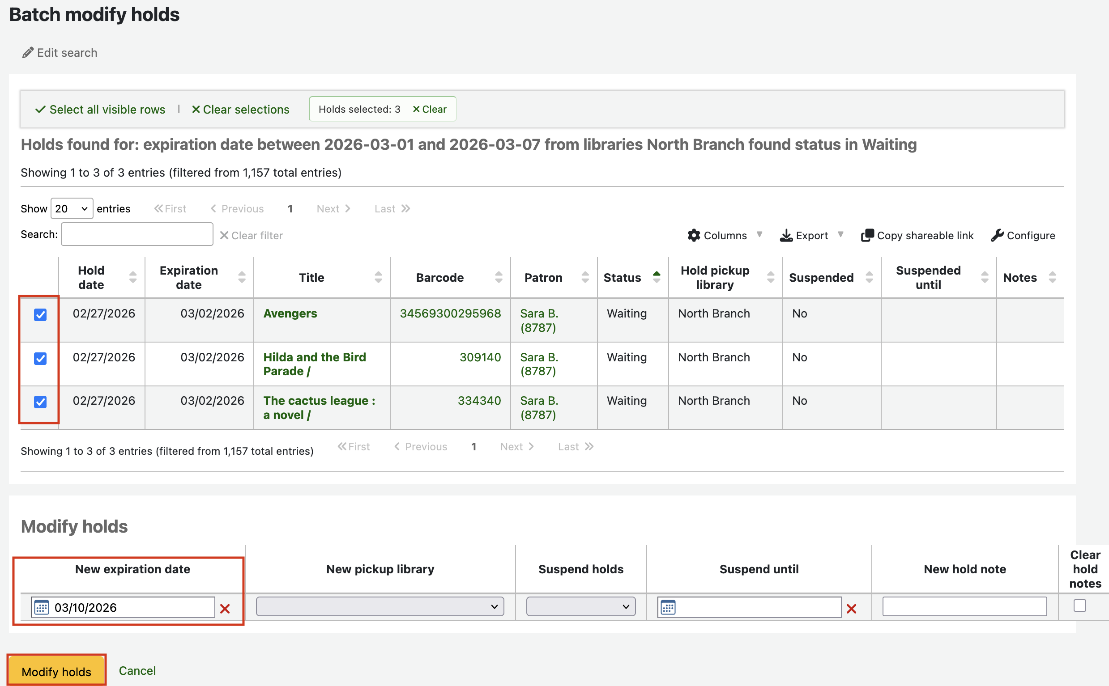Uncheck the Hilda and the Bird Parade row
The image size is (1109, 686).
(40, 358)
